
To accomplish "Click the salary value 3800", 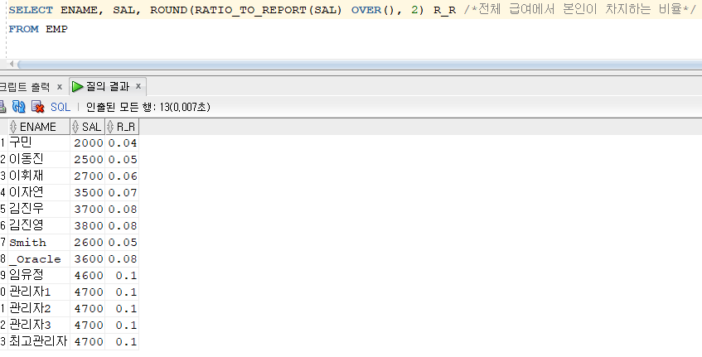I will (88, 226).
